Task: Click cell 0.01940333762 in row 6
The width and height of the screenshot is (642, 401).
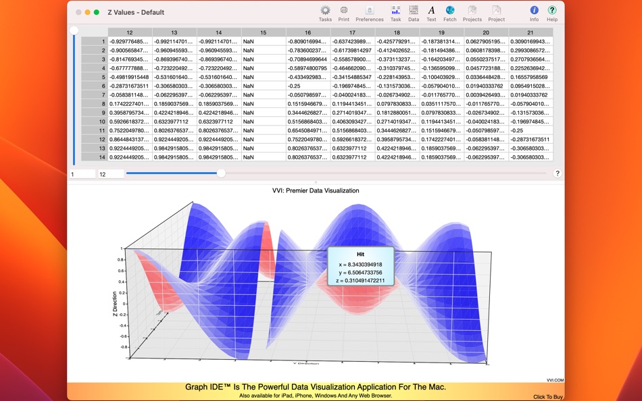Action: 486,86
